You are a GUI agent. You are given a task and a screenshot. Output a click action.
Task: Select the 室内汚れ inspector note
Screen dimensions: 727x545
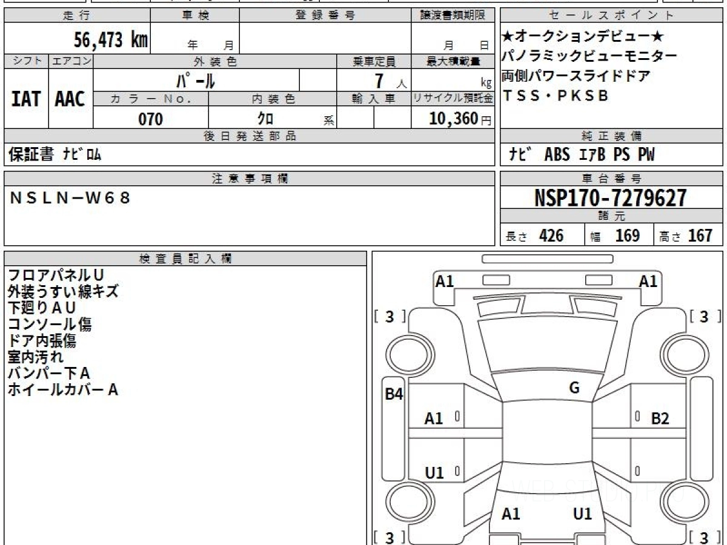(x=35, y=357)
